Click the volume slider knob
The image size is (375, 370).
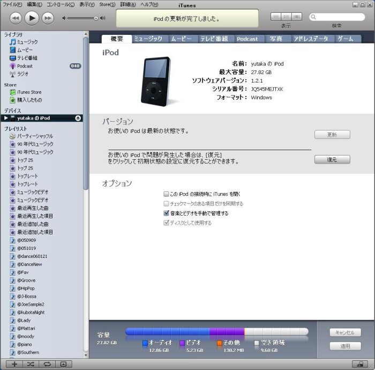[96, 18]
